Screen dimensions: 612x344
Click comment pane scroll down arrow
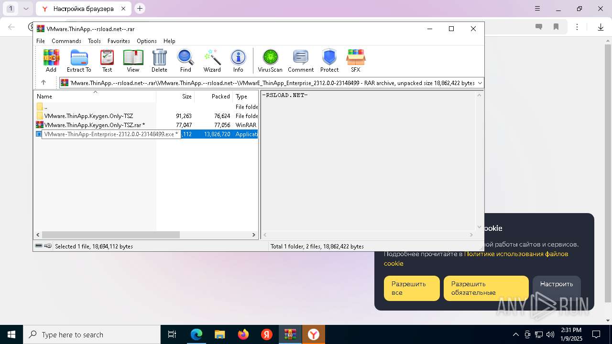pyautogui.click(x=480, y=227)
